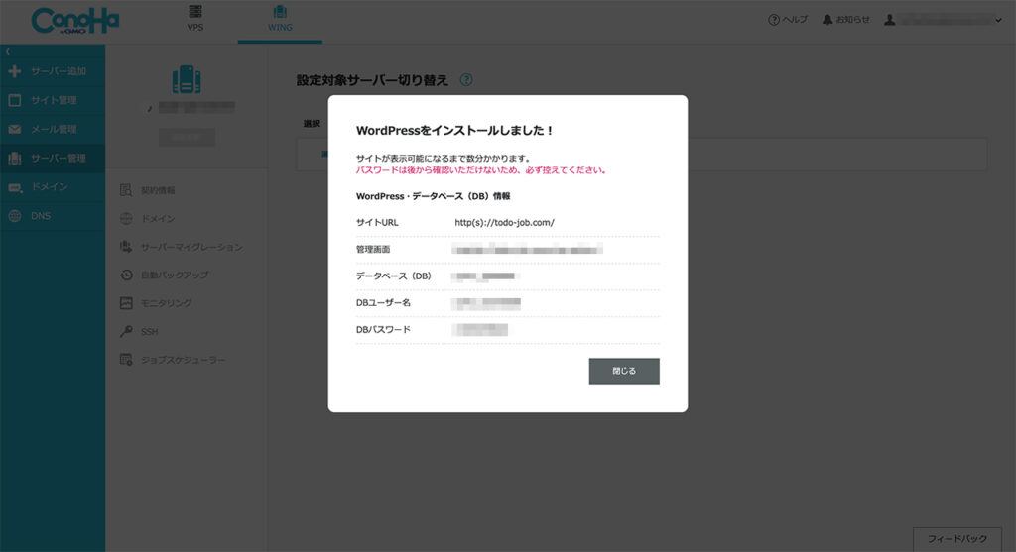The image size is (1016, 552).
Task: Click the globe icon for DNS
Action: tap(14, 216)
